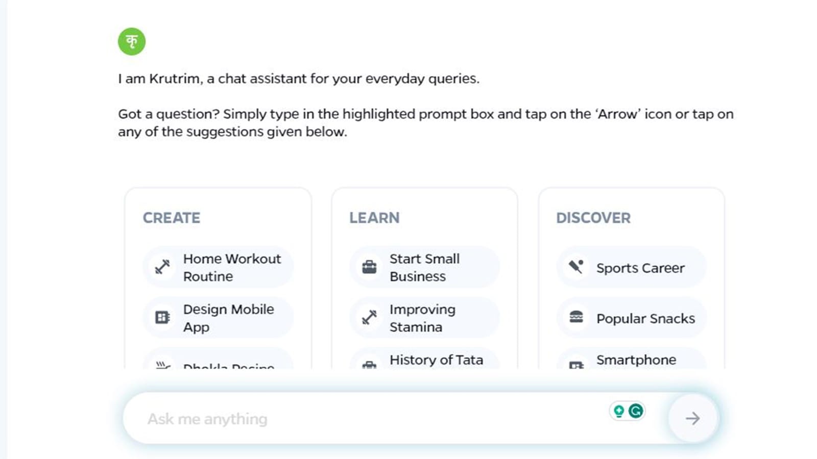Viewport: 817px width, 459px height.
Task: Choose the 'Sports Career' text label
Action: coord(640,268)
